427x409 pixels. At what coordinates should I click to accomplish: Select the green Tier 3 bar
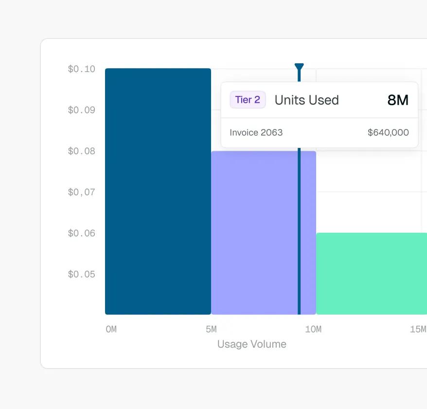372,274
